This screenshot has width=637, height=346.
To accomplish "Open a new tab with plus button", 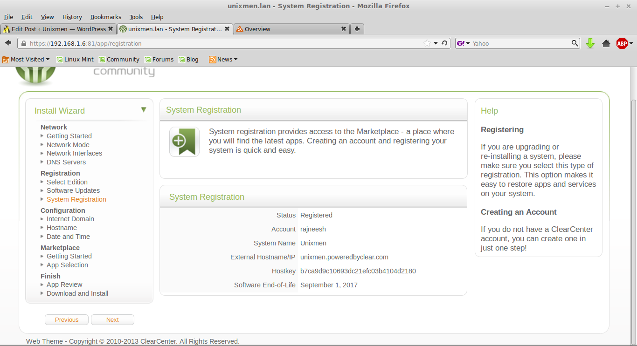I will click(x=357, y=29).
